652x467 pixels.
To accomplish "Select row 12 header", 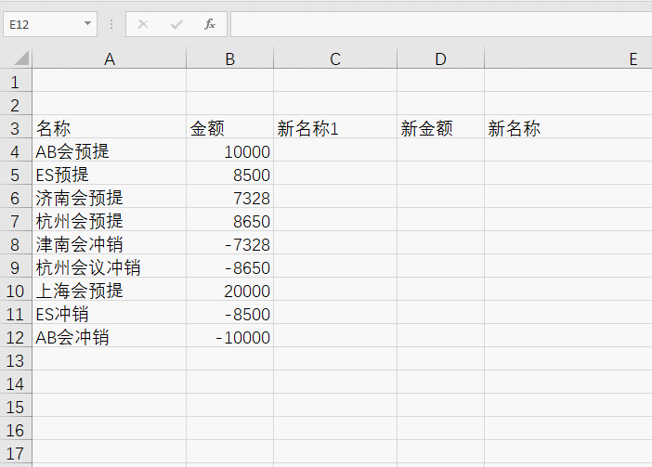I will (x=16, y=337).
